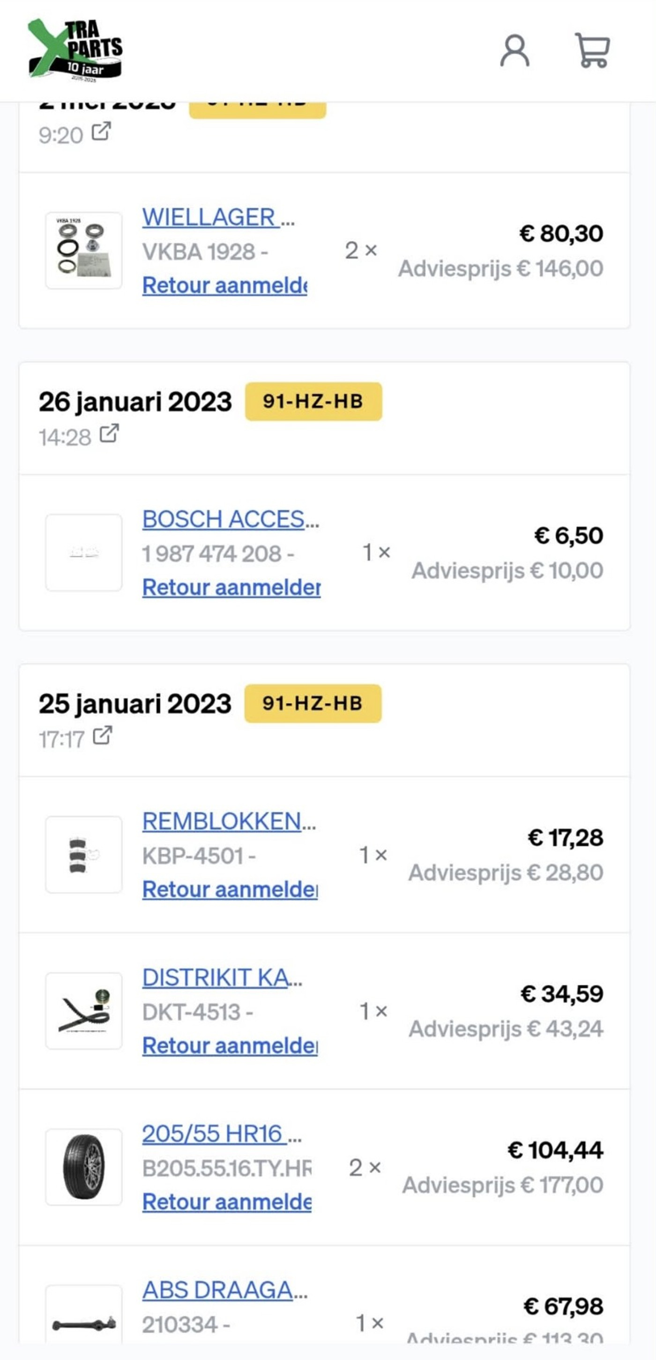Open external link icon next to 17:17
The image size is (656, 1360).
pos(103,735)
